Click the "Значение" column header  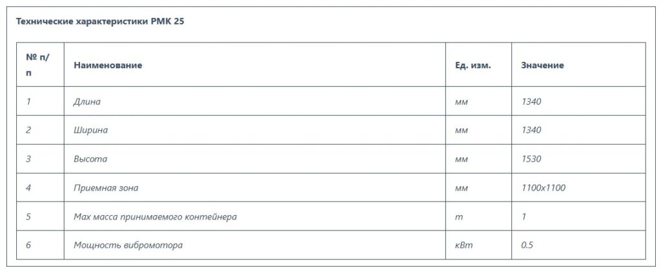point(542,66)
